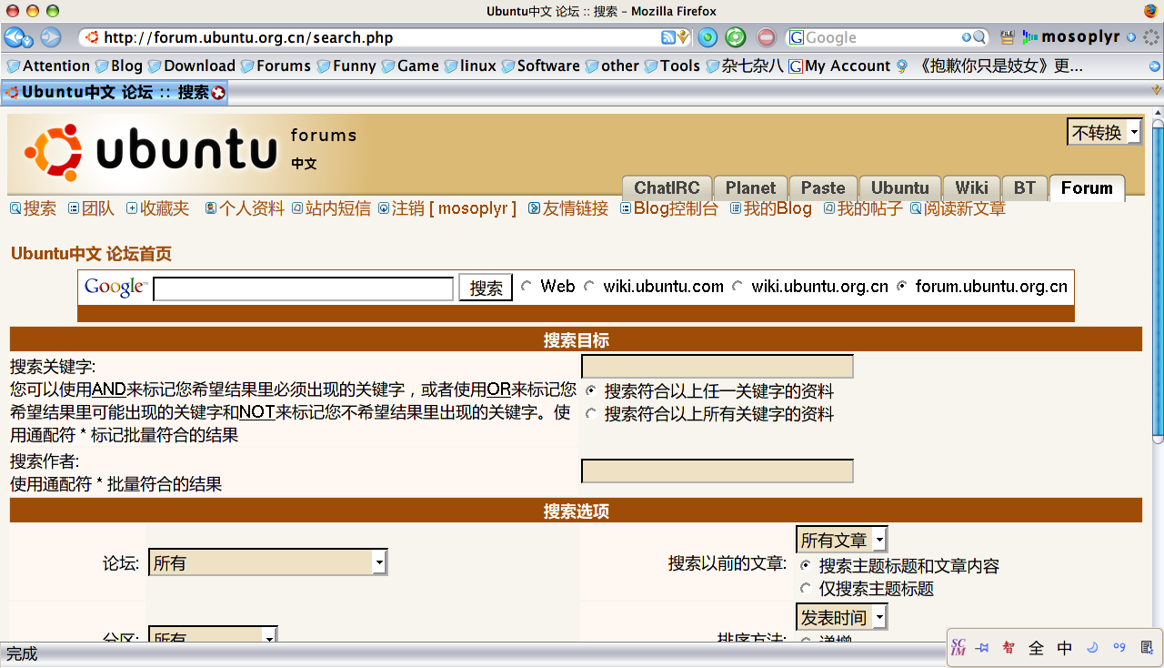The height and width of the screenshot is (668, 1164).
Task: Open the Attention bookmark folder
Action: (x=48, y=66)
